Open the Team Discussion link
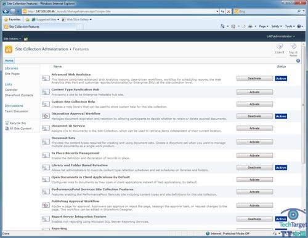Viewport: 308px width, 238px height. [17, 111]
